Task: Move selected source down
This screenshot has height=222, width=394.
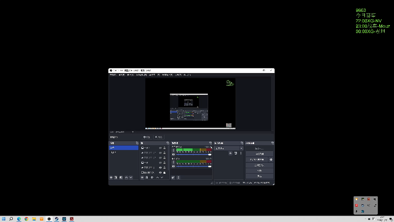Action: [x=162, y=178]
